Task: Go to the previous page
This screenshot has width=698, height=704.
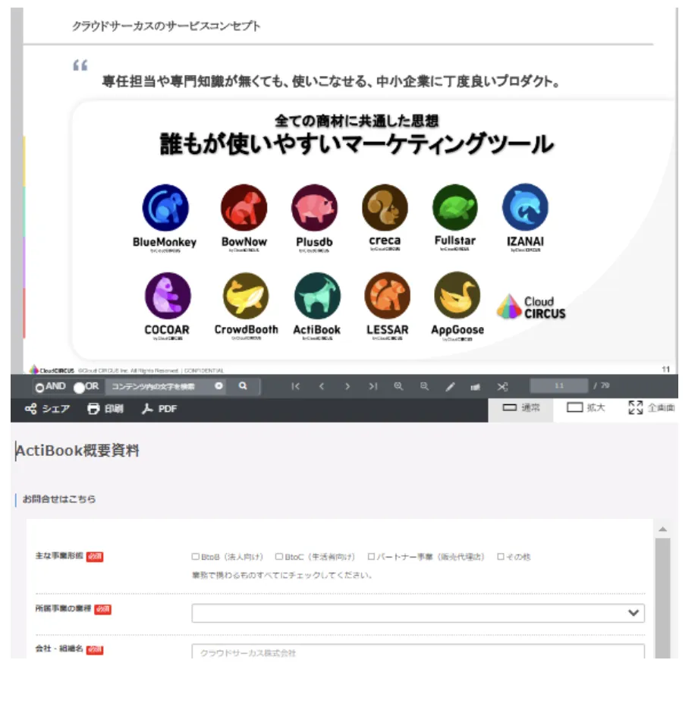Action: (x=321, y=386)
